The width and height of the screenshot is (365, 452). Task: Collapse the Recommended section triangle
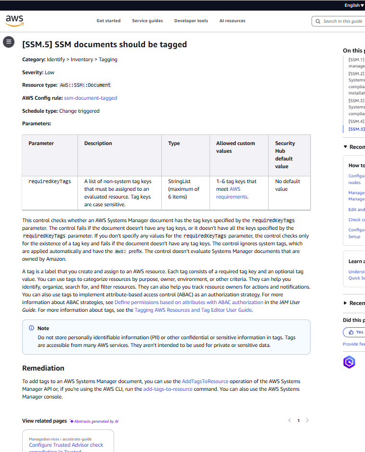[x=345, y=147]
